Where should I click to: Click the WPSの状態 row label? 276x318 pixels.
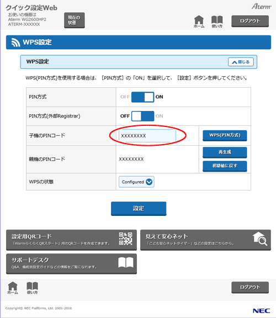pos(41,182)
